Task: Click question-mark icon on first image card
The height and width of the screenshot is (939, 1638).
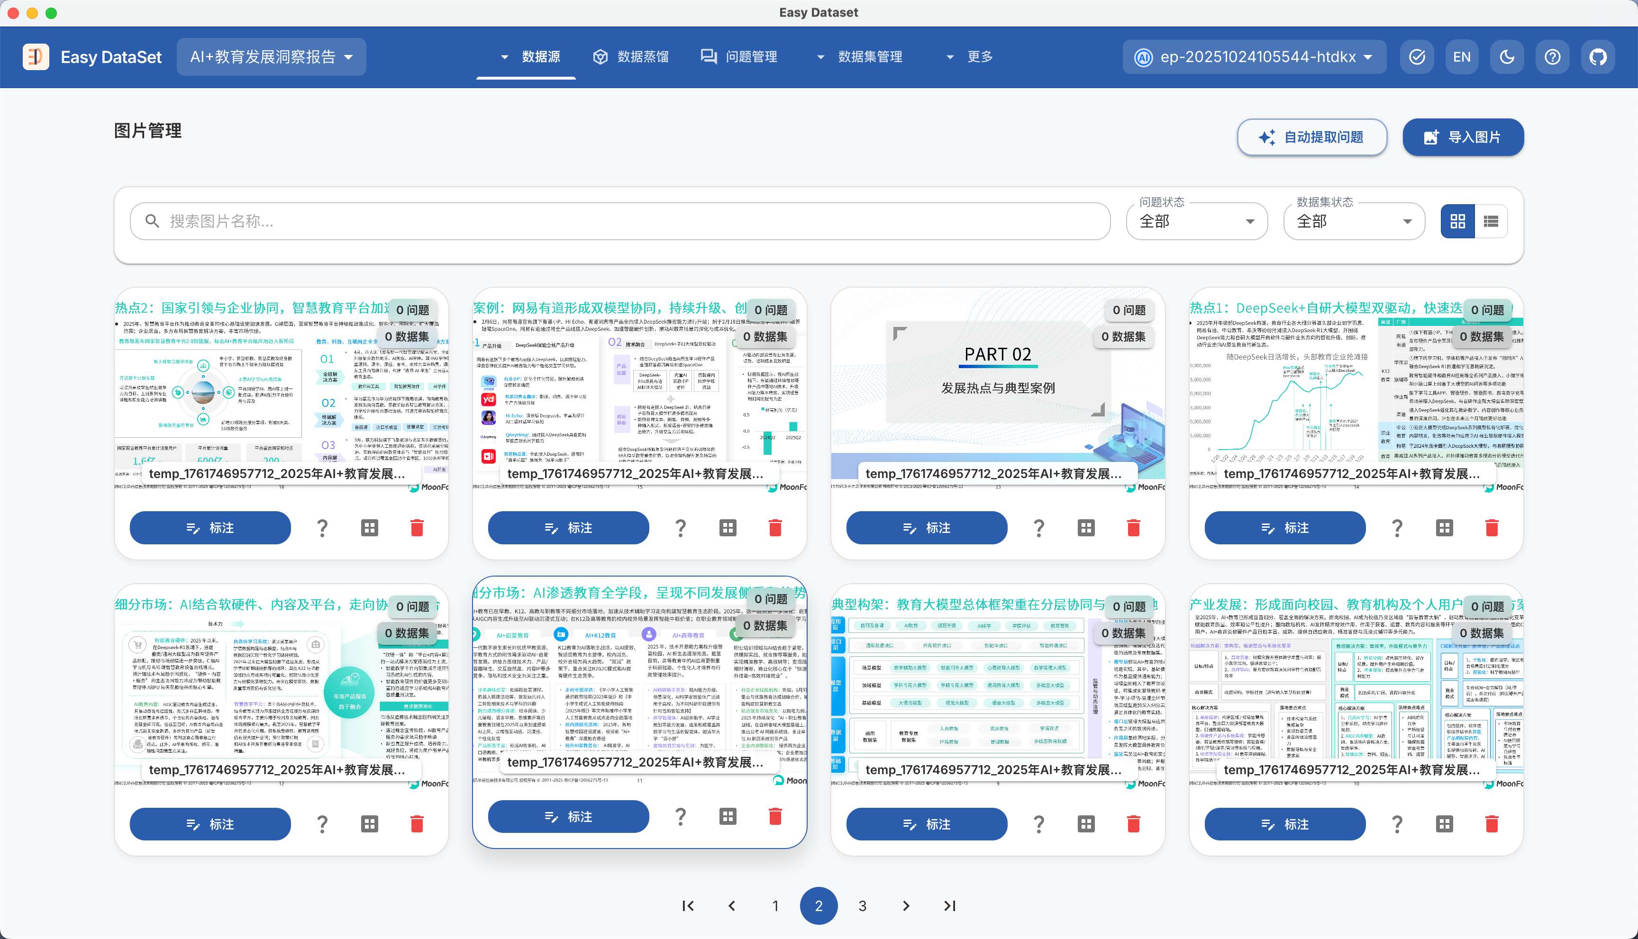Action: pyautogui.click(x=322, y=528)
